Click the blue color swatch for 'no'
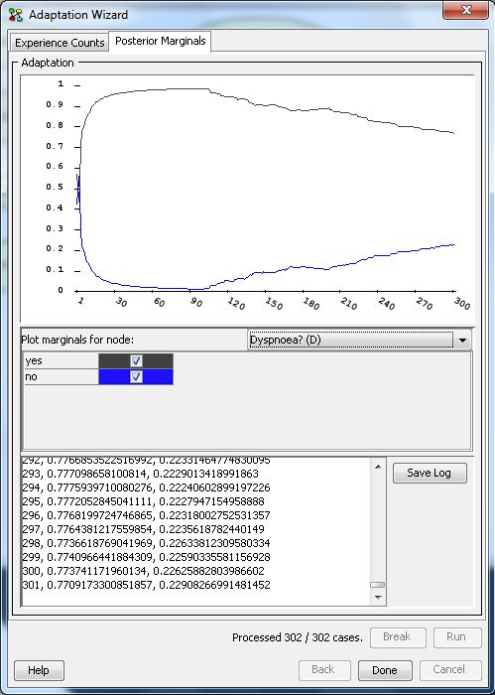 (136, 376)
